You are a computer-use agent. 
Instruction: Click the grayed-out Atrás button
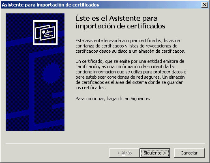(124, 153)
